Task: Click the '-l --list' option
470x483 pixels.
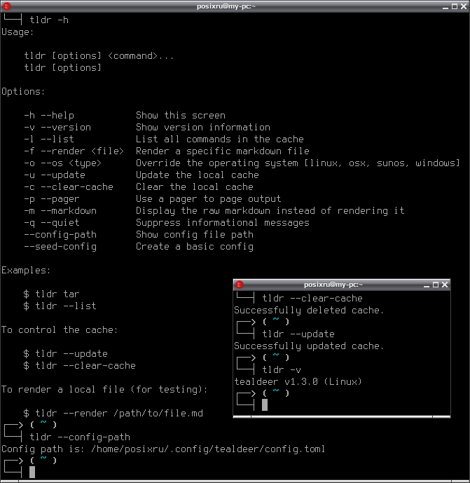Action: (x=49, y=140)
